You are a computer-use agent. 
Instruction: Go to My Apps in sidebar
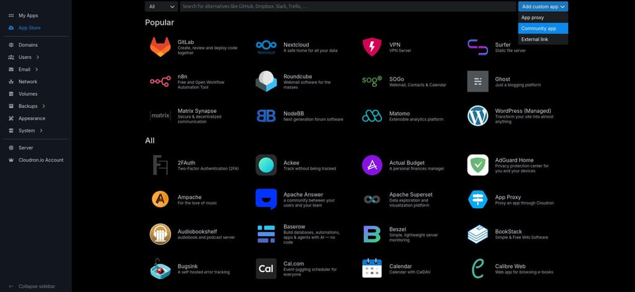click(29, 15)
